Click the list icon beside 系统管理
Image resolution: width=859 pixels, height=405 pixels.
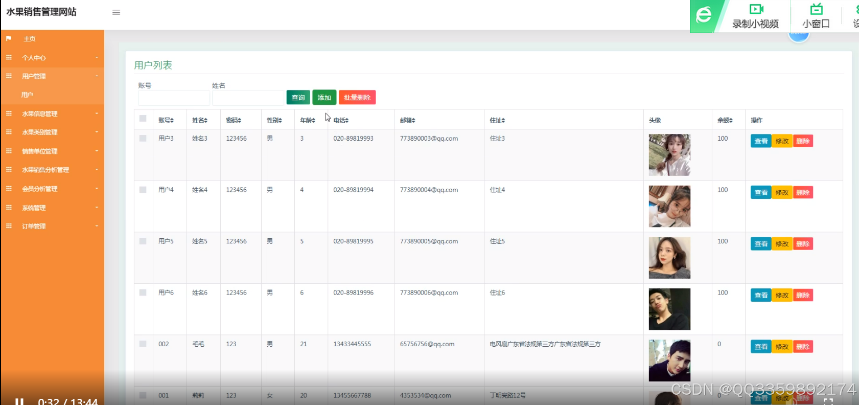click(9, 207)
